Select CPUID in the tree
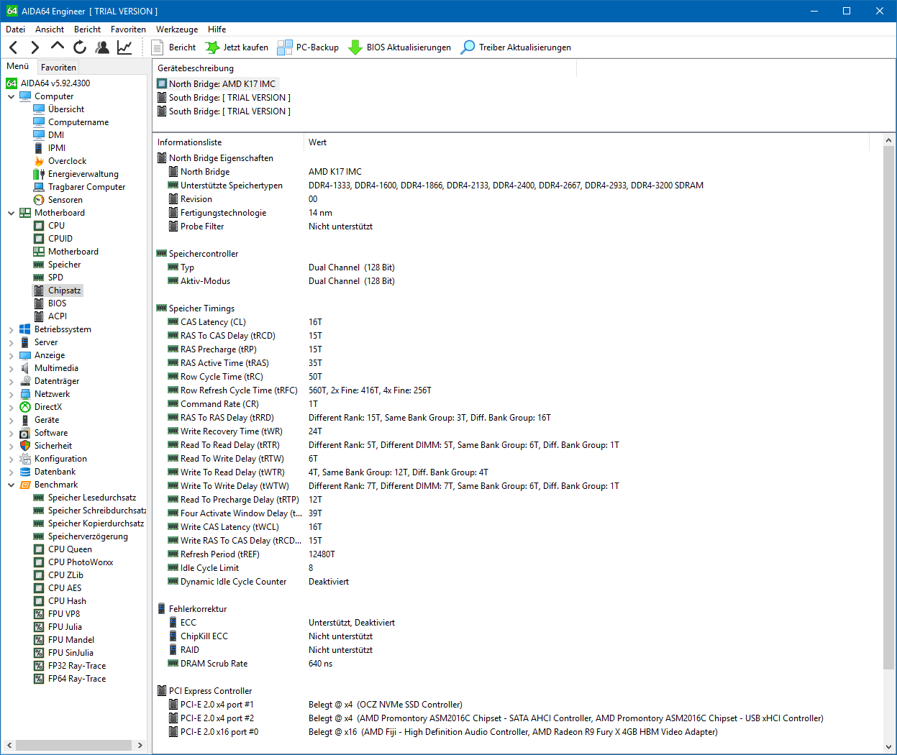Viewport: 897px width, 755px height. [60, 239]
